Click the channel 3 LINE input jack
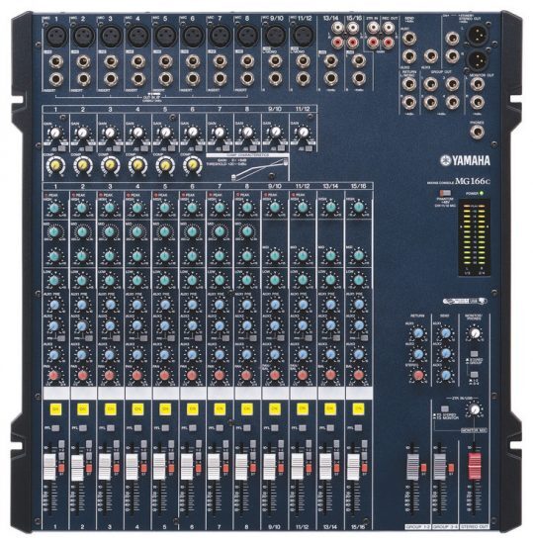 tap(111, 61)
